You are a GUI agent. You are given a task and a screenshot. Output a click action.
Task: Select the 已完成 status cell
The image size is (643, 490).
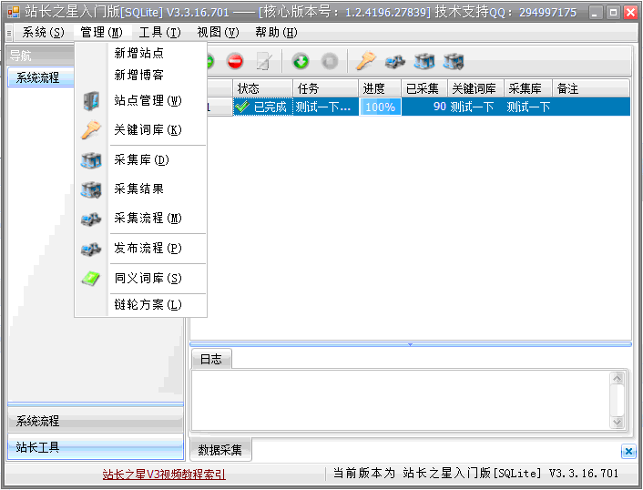[262, 107]
